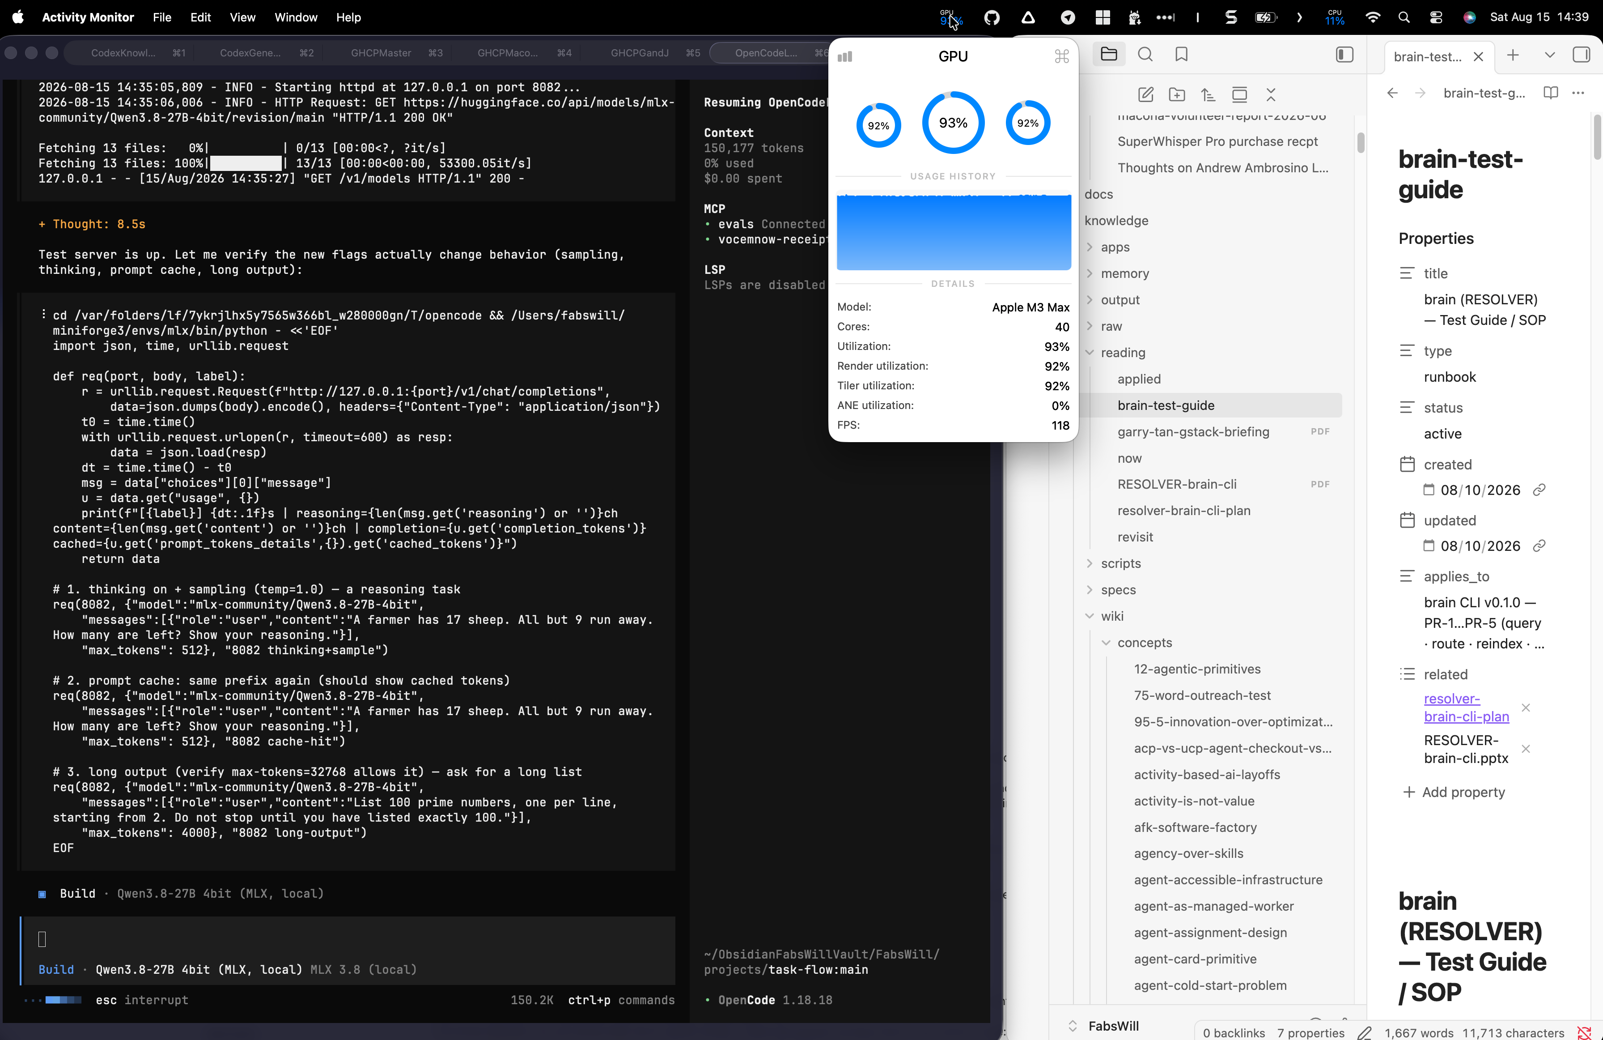The height and width of the screenshot is (1040, 1603).
Task: Open the Window menu
Action: click(296, 17)
